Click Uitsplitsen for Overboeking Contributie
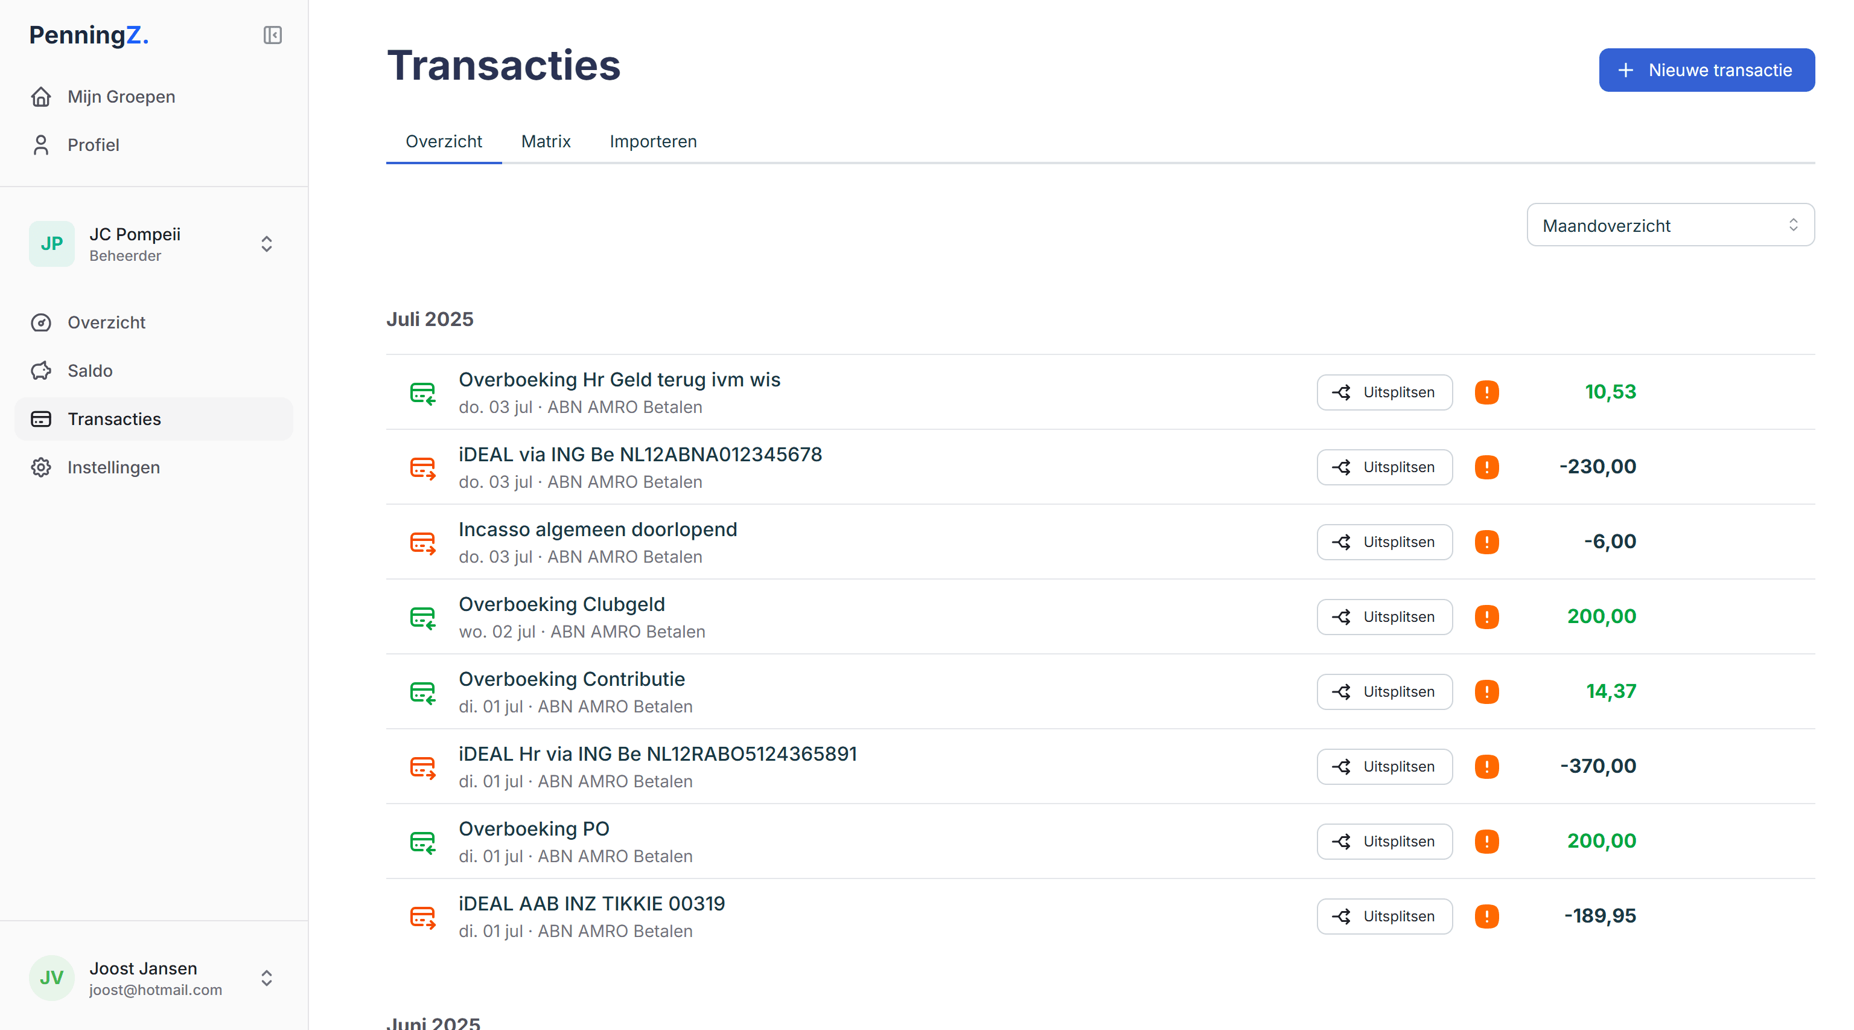The height and width of the screenshot is (1030, 1854). tap(1384, 692)
